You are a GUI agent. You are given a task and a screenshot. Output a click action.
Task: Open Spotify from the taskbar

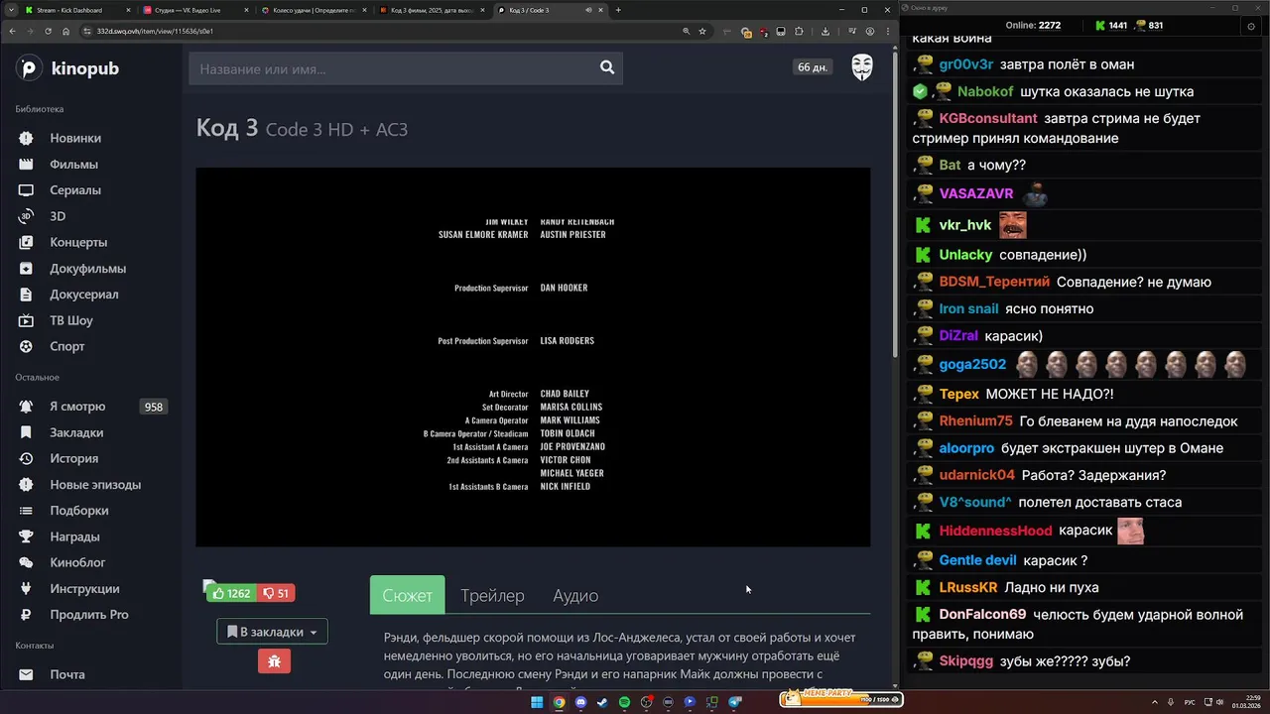(x=624, y=702)
